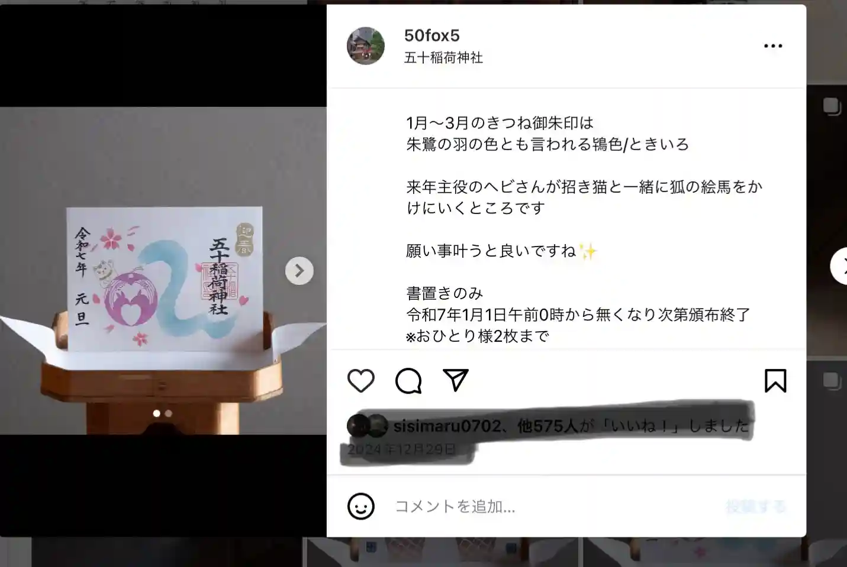Open 50fox5 profile picture

[x=366, y=46]
